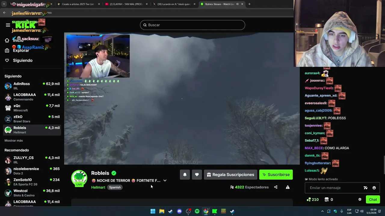Open Spotify from taskbar
385x216 pixels.
tap(197, 211)
